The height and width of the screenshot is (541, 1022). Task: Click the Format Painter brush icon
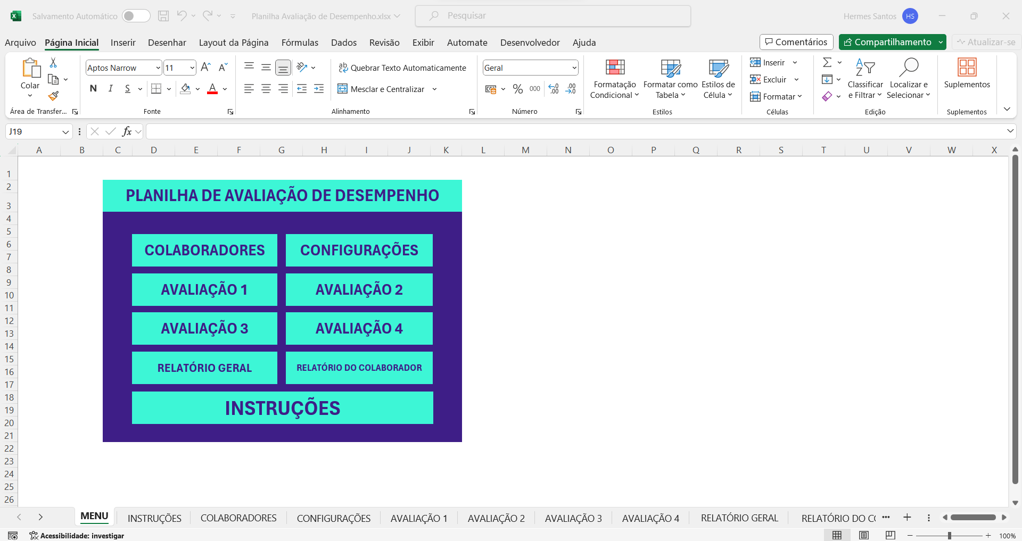click(x=53, y=96)
